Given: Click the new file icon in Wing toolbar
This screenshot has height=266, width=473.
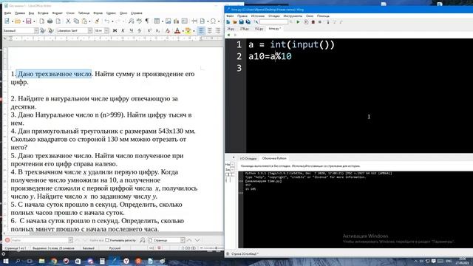Looking at the screenshot, I should coord(228,21).
